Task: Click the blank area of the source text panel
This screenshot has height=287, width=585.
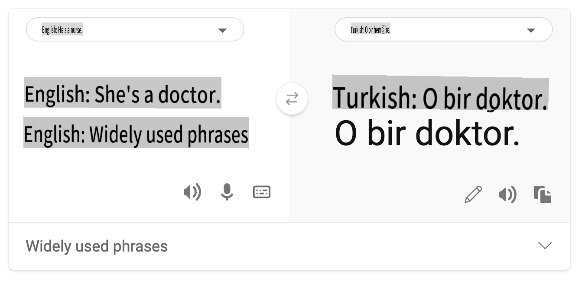Action: pyautogui.click(x=108, y=182)
